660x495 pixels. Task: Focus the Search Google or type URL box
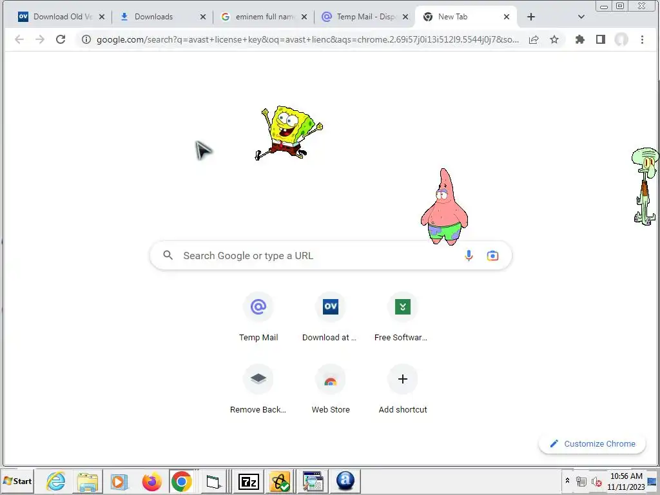(331, 255)
